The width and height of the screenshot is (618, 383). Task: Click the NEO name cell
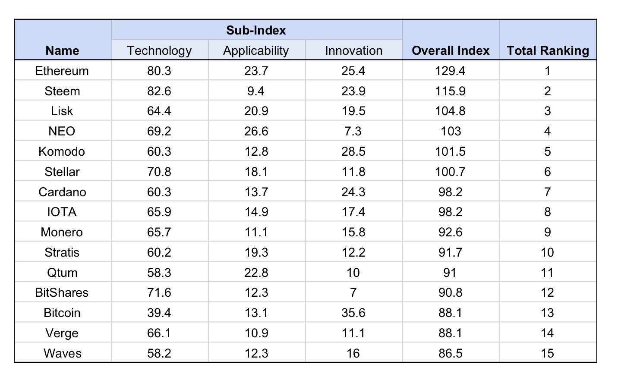pyautogui.click(x=62, y=131)
